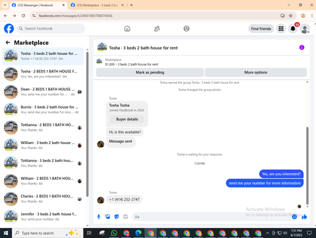This screenshot has width=316, height=238.
Task: Open Charles 2 BEDS 1 BATH conversation
Action: pos(43,199)
